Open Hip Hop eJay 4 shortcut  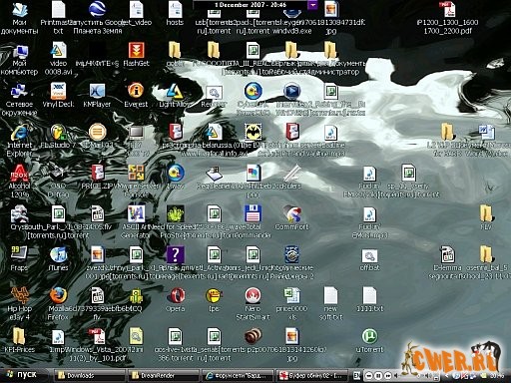click(x=19, y=303)
